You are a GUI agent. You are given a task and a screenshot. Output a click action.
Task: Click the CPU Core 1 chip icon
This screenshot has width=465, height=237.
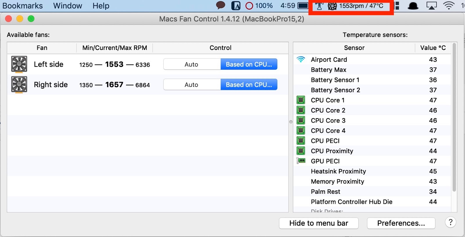[x=301, y=100]
